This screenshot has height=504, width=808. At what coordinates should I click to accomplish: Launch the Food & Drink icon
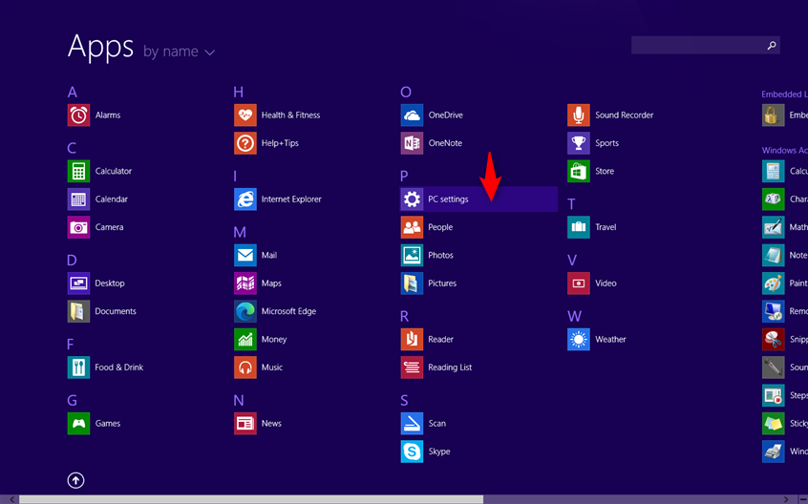click(x=78, y=367)
